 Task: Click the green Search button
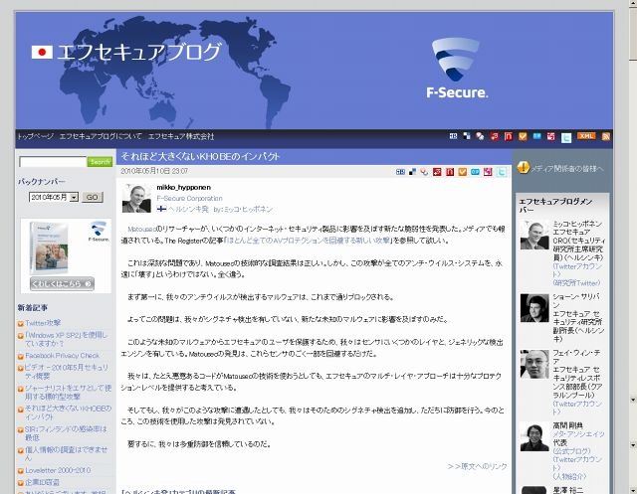click(x=101, y=161)
